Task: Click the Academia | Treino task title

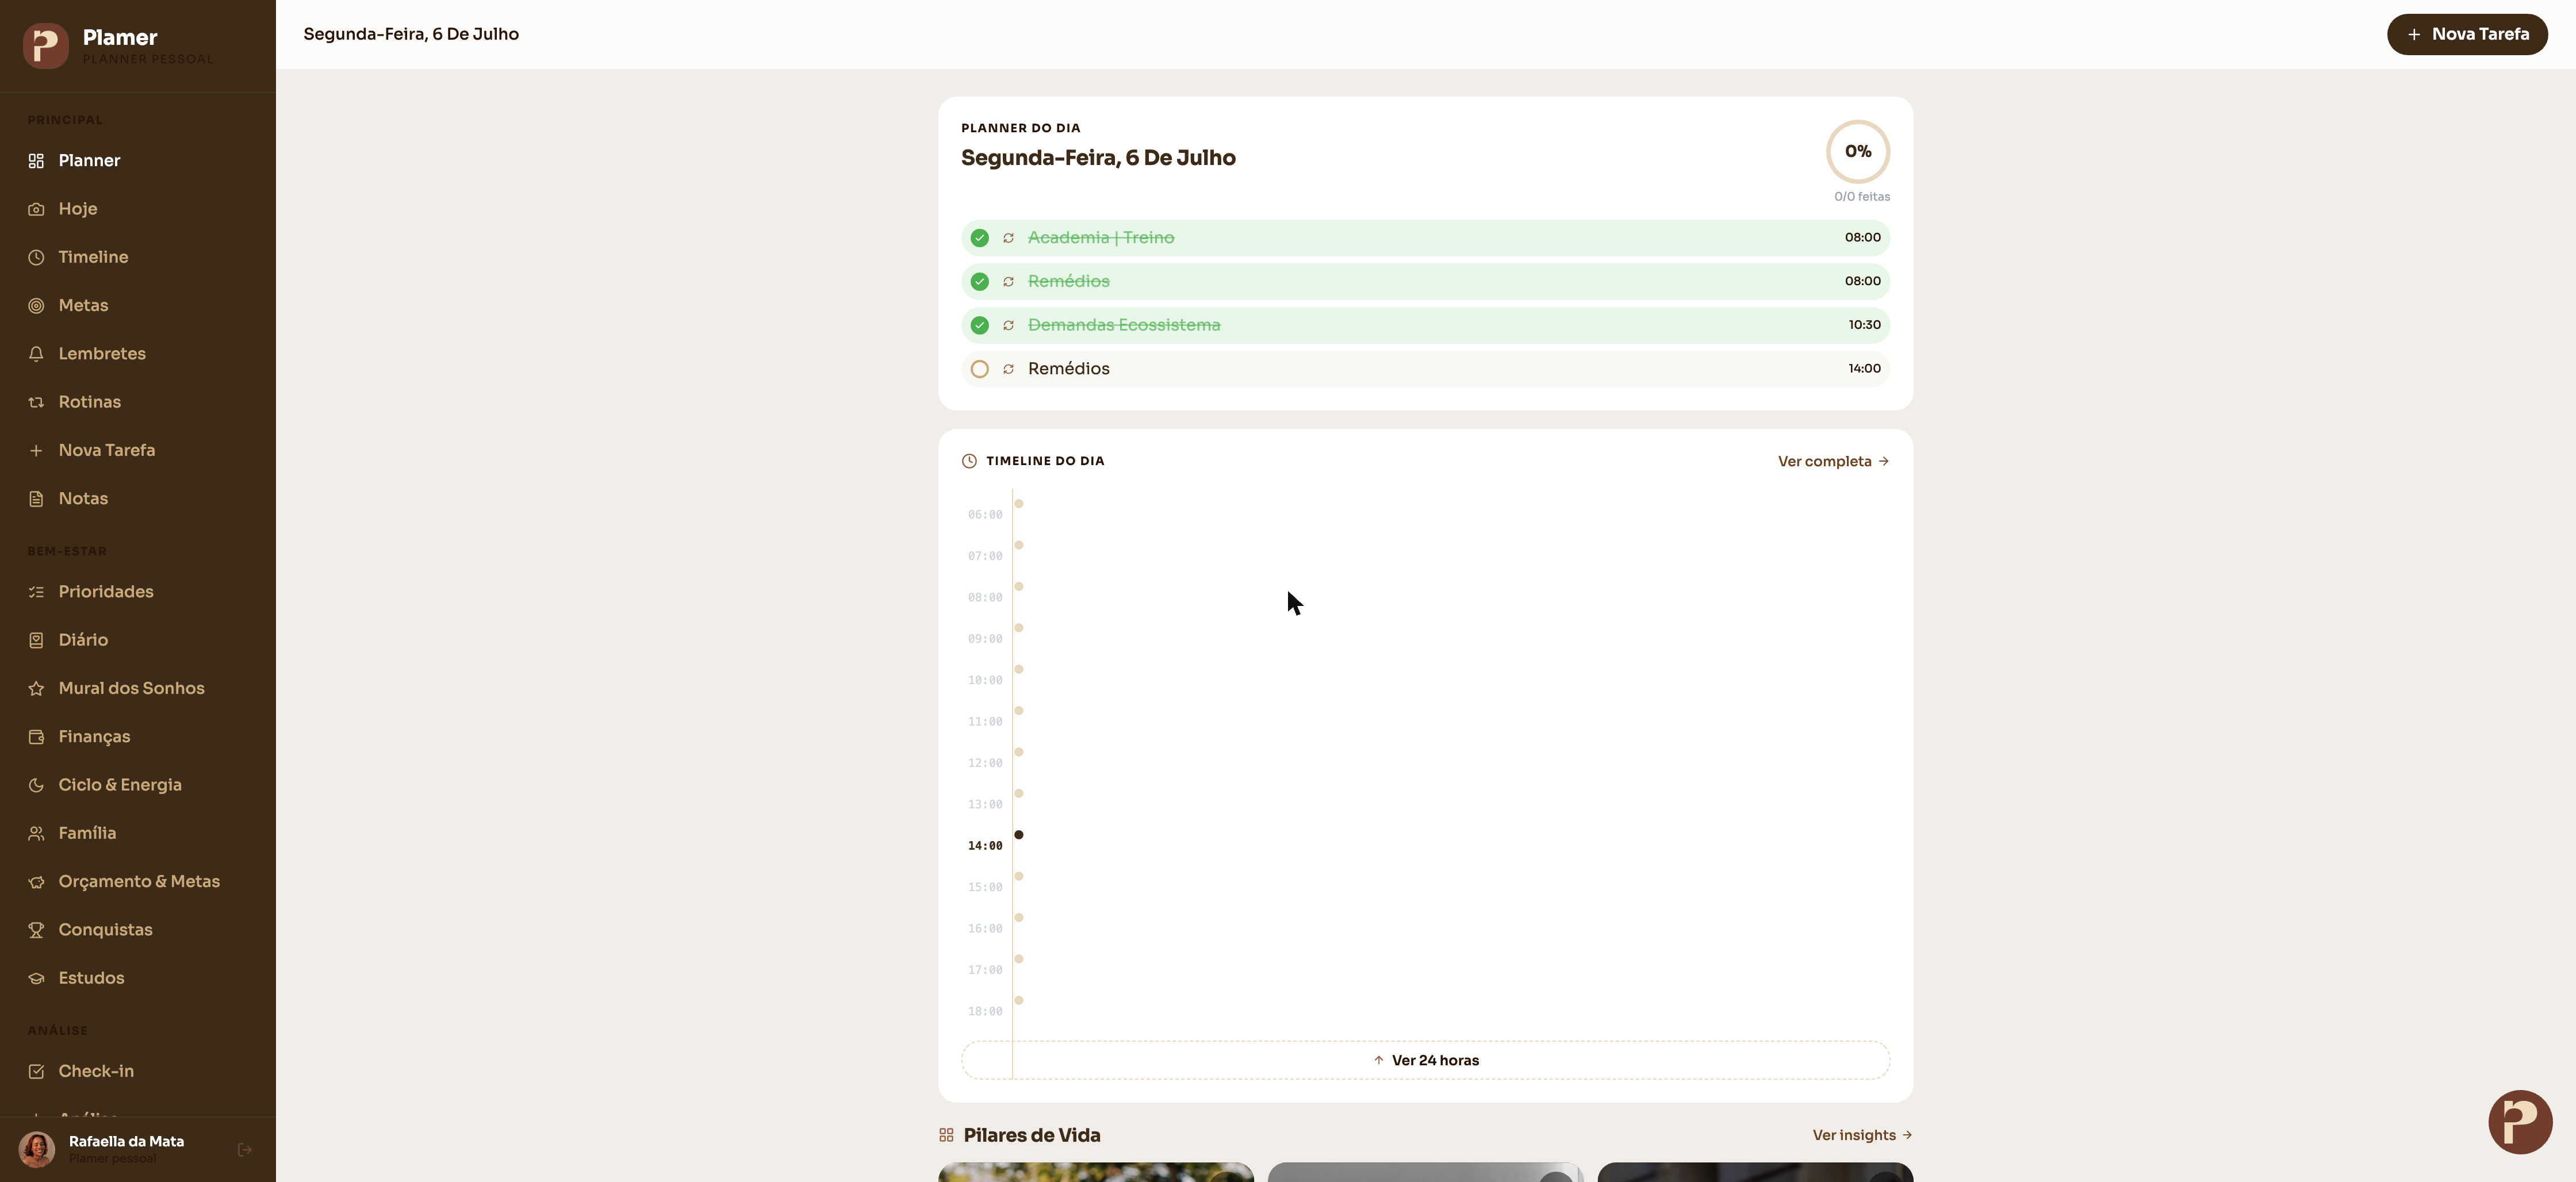Action: [x=1101, y=238]
